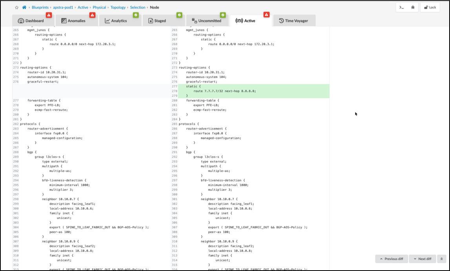Image resolution: width=450 pixels, height=271 pixels.
Task: Click added line 'route 7.7.7.7/32 next-hop 8.8.8.8;'
Action: 225,91
